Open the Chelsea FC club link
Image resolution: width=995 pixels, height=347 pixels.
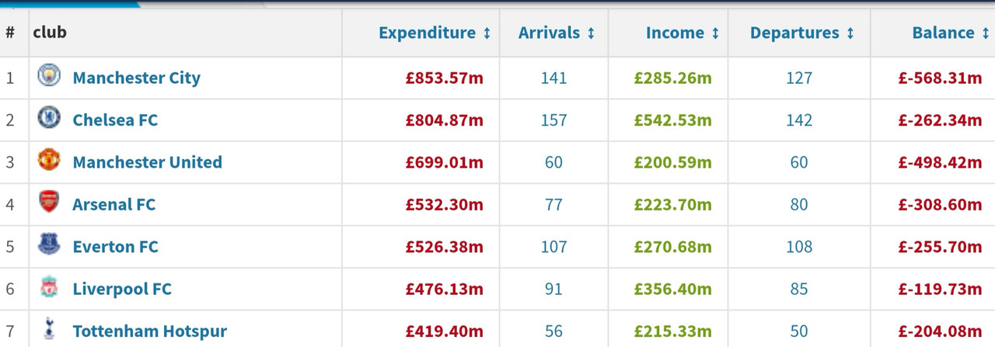tap(115, 120)
